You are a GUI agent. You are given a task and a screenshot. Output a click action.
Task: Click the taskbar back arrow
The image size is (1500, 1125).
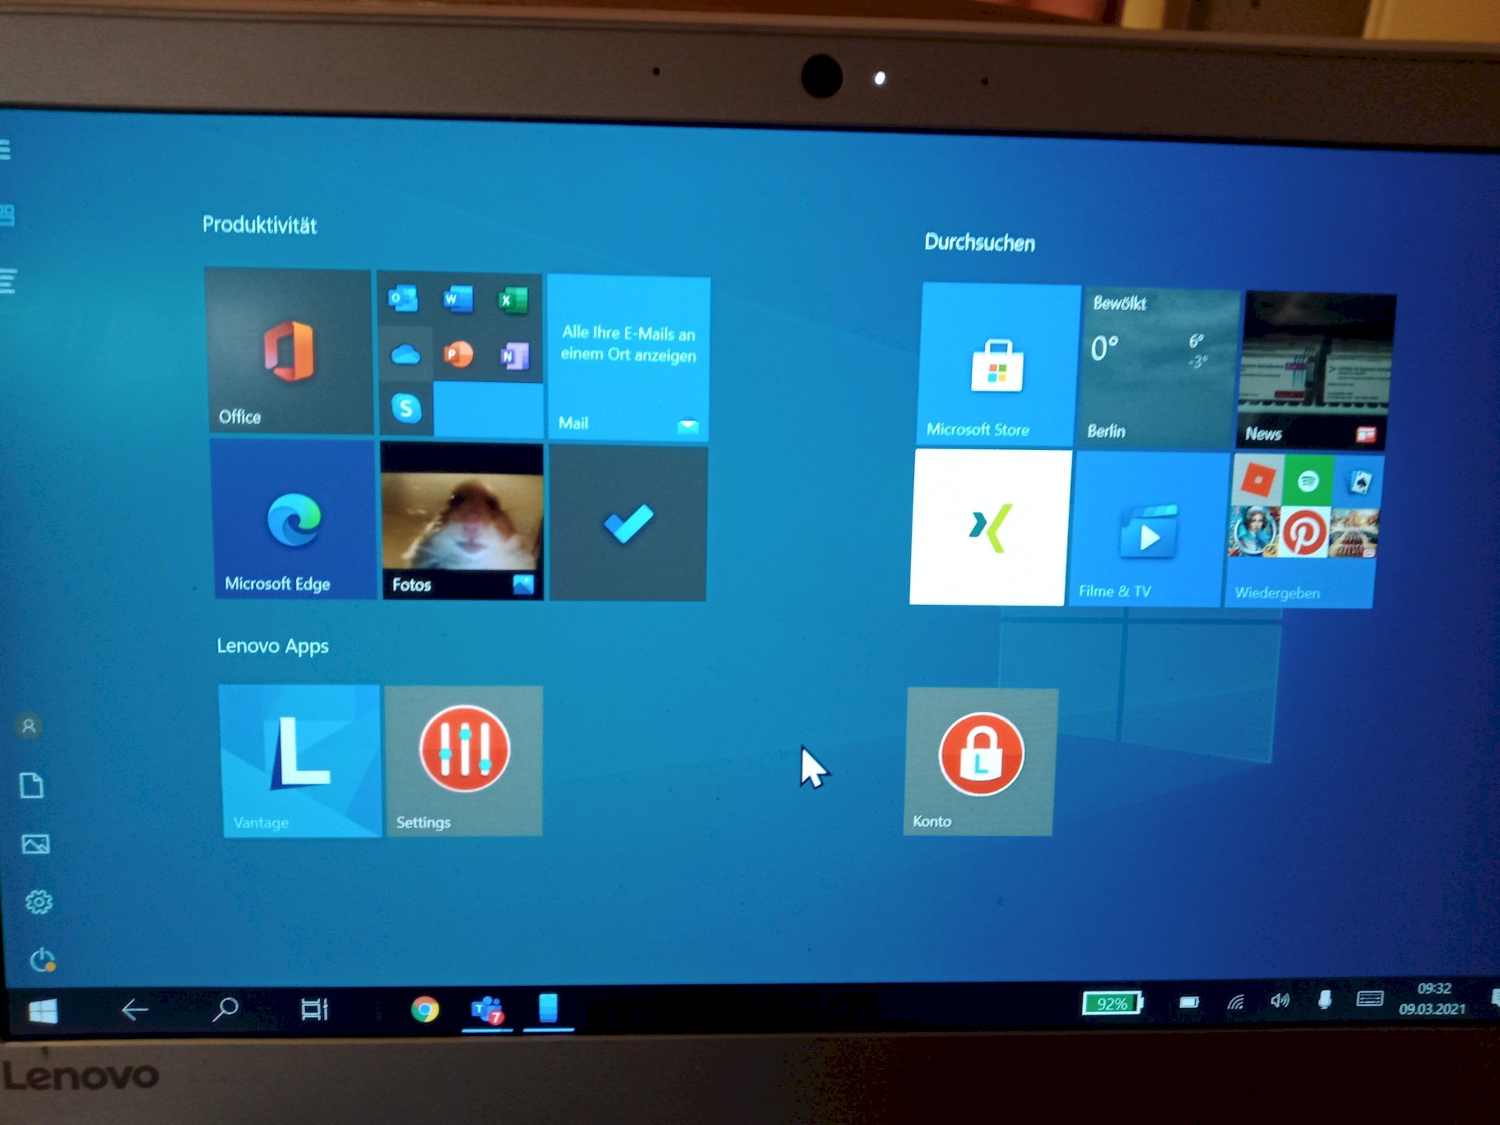pos(134,1010)
